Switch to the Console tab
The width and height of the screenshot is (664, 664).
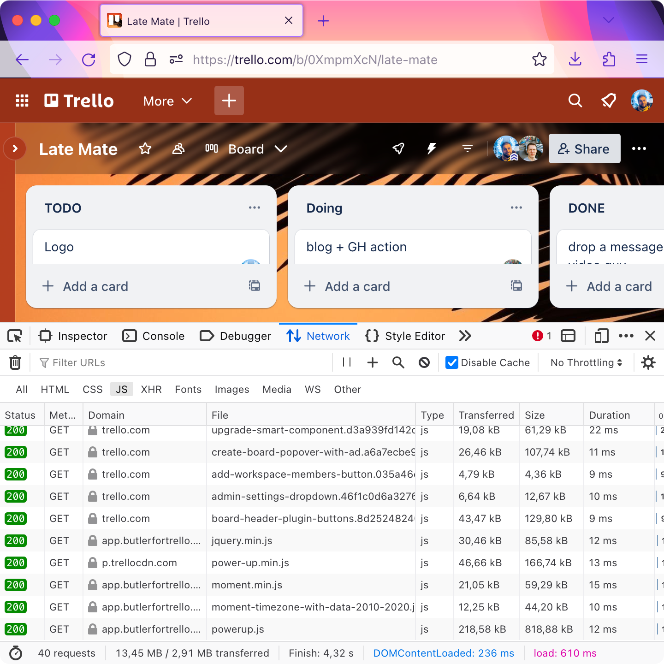(x=154, y=336)
